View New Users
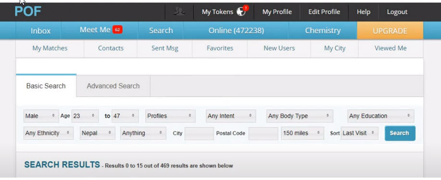This screenshot has height=180, width=441. click(279, 48)
